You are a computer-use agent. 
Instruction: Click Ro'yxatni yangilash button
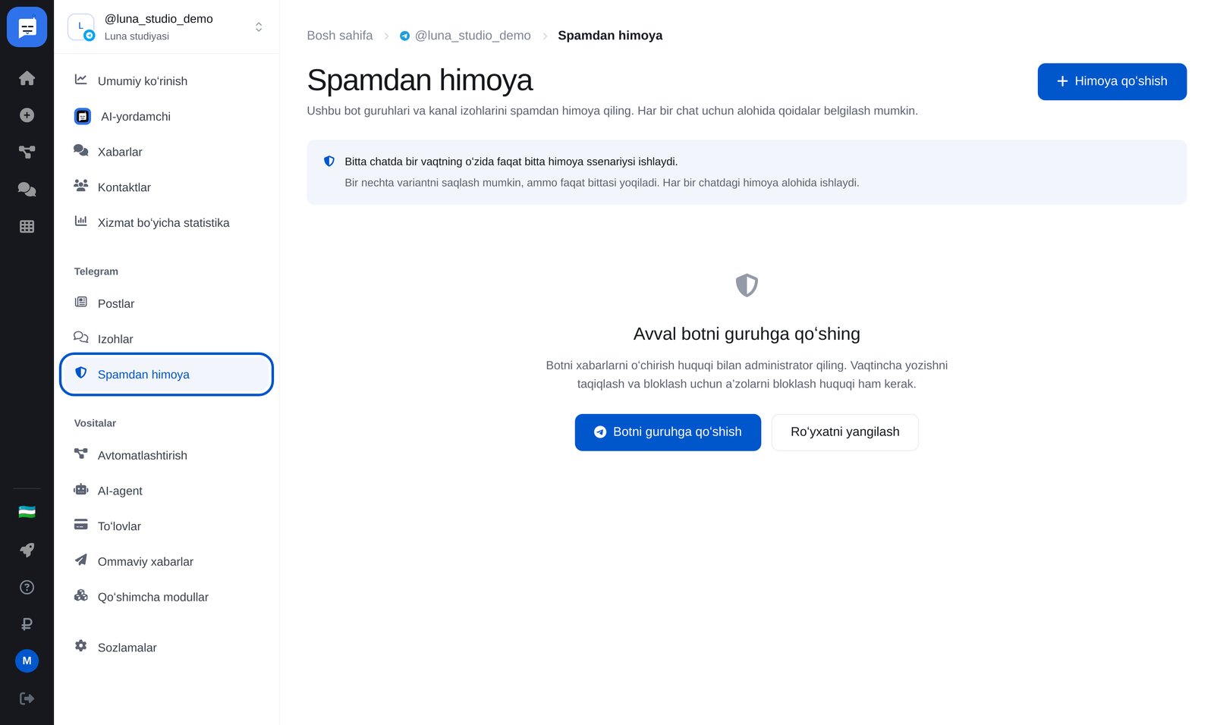(844, 432)
